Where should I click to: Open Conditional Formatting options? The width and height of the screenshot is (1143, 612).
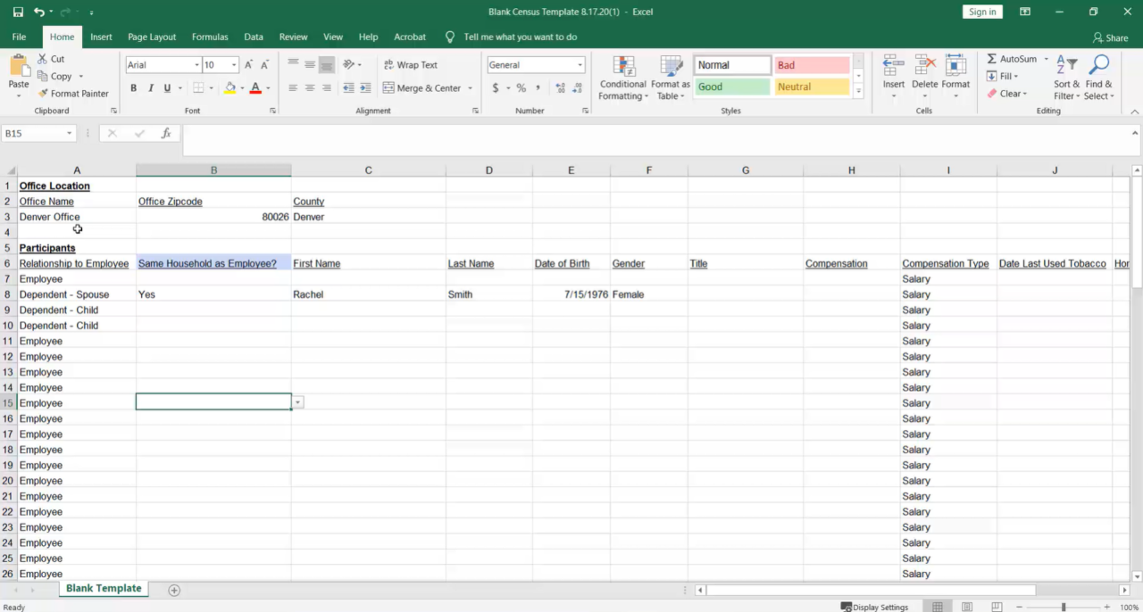tap(622, 79)
